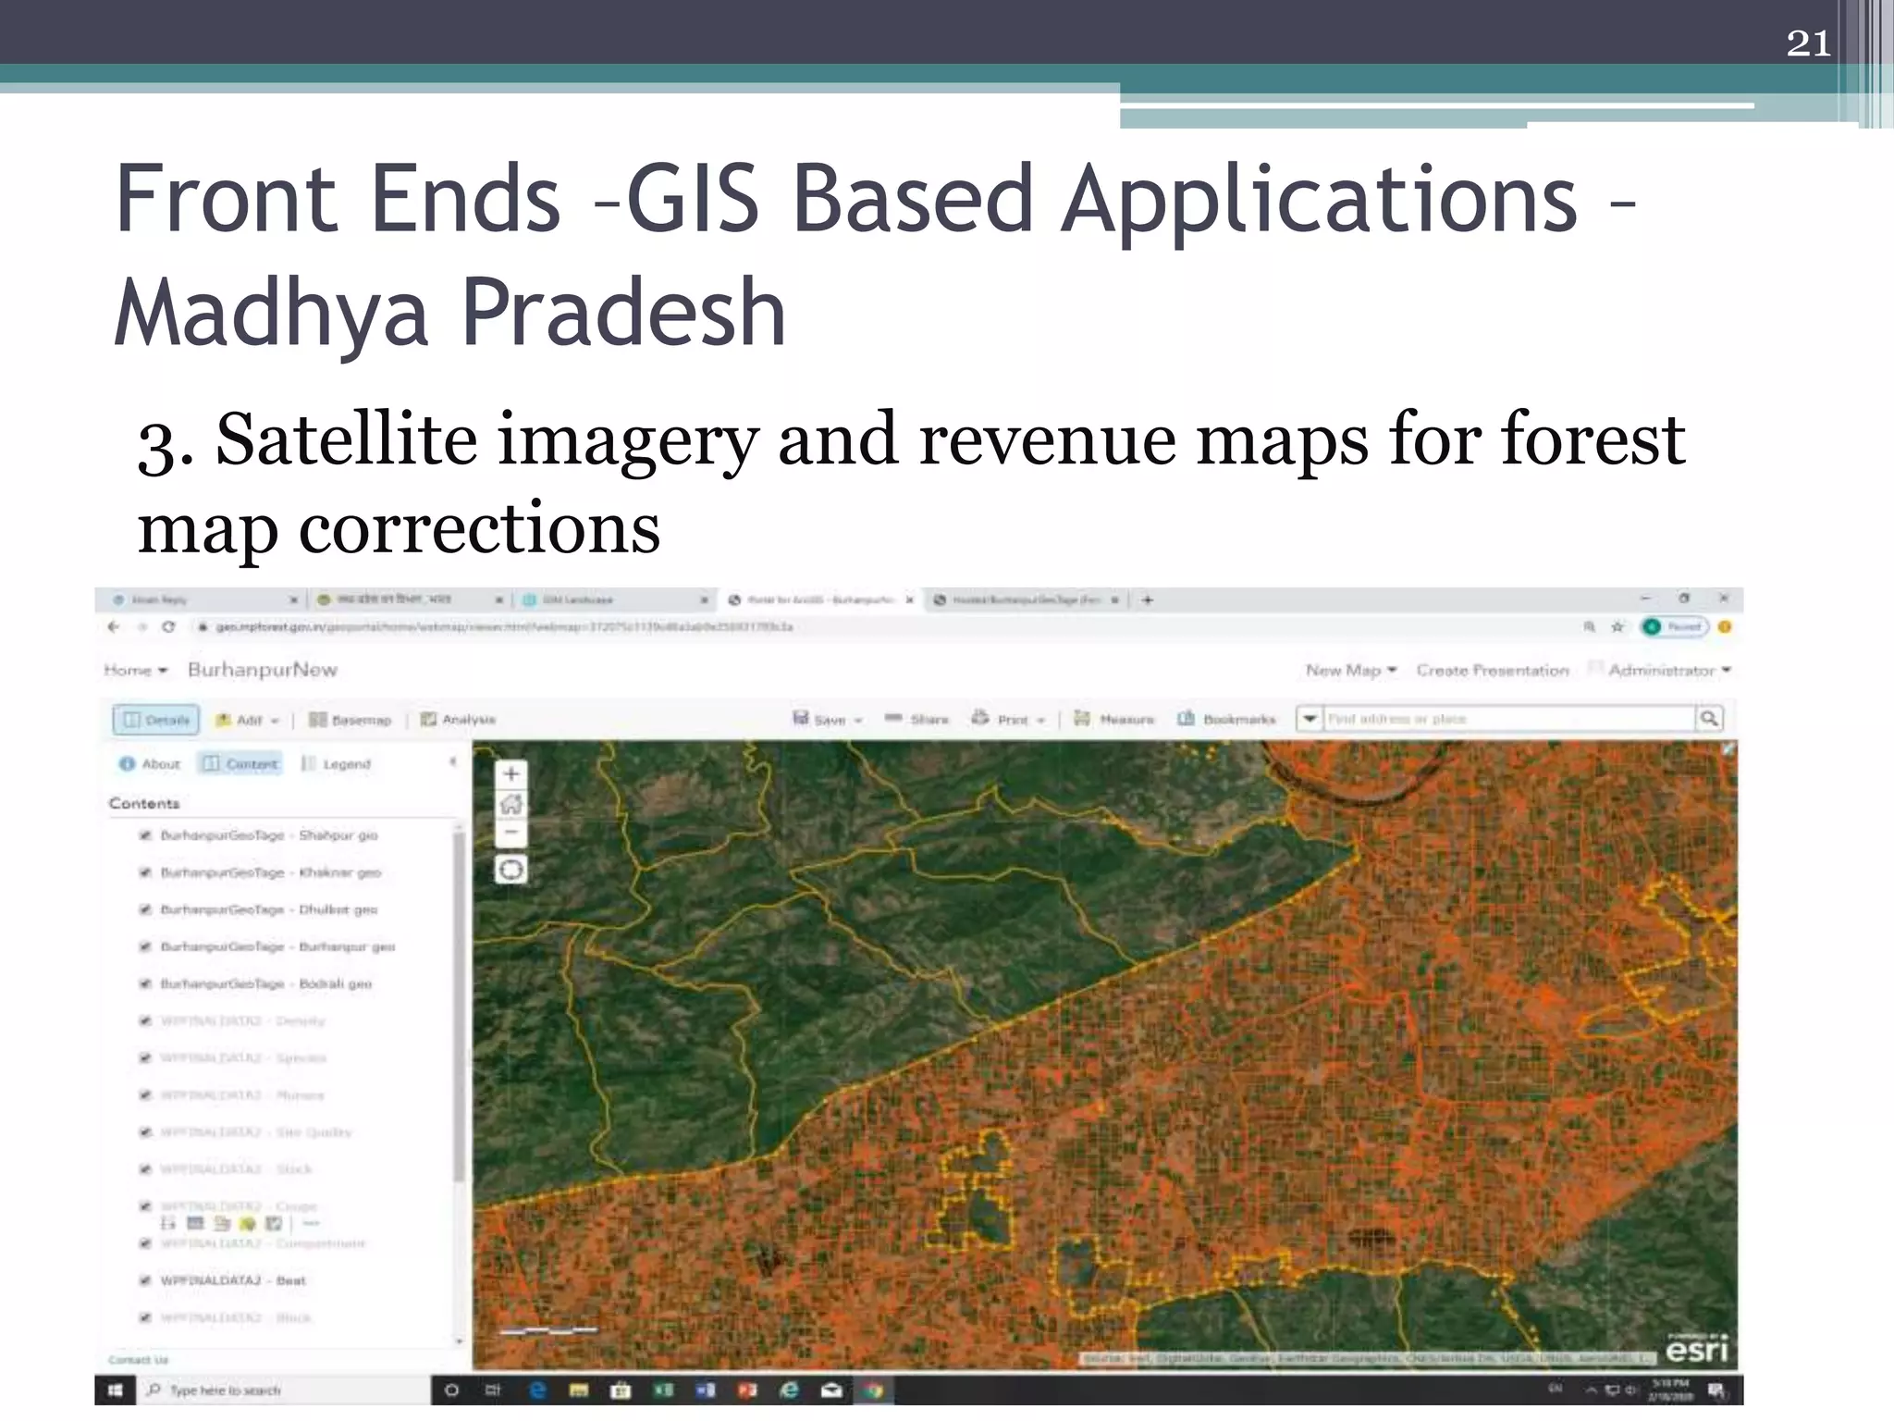1894x1421 pixels.
Task: Open a new browser tab with plus
Action: (1147, 599)
